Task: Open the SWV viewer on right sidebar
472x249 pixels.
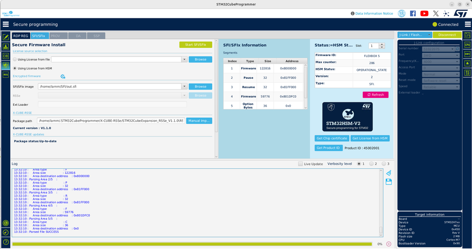Action: tap(467, 54)
